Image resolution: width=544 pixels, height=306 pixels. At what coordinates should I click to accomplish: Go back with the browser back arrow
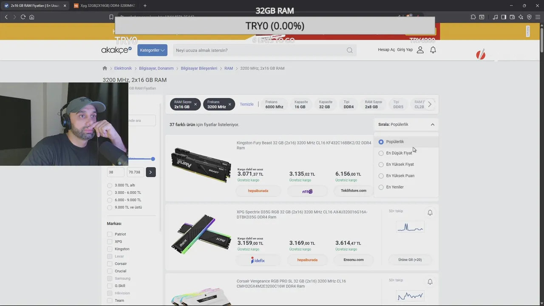(6, 17)
